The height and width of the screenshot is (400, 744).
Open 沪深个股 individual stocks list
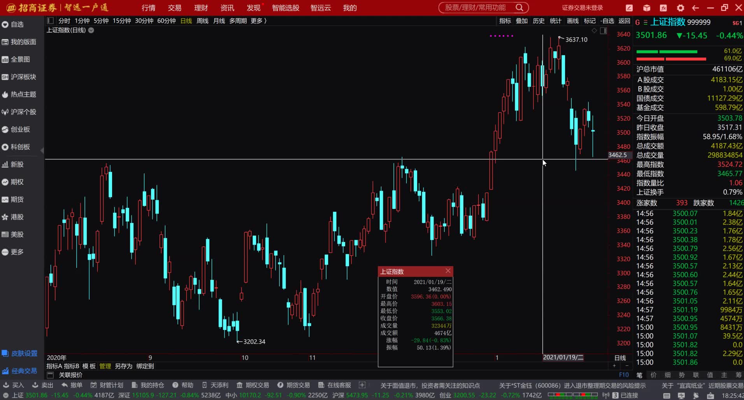[x=19, y=112]
